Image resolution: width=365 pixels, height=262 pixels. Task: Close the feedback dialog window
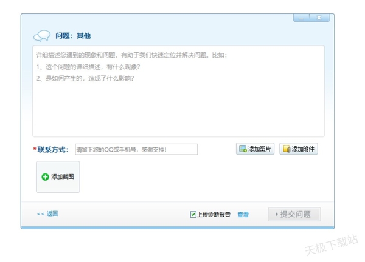click(319, 18)
